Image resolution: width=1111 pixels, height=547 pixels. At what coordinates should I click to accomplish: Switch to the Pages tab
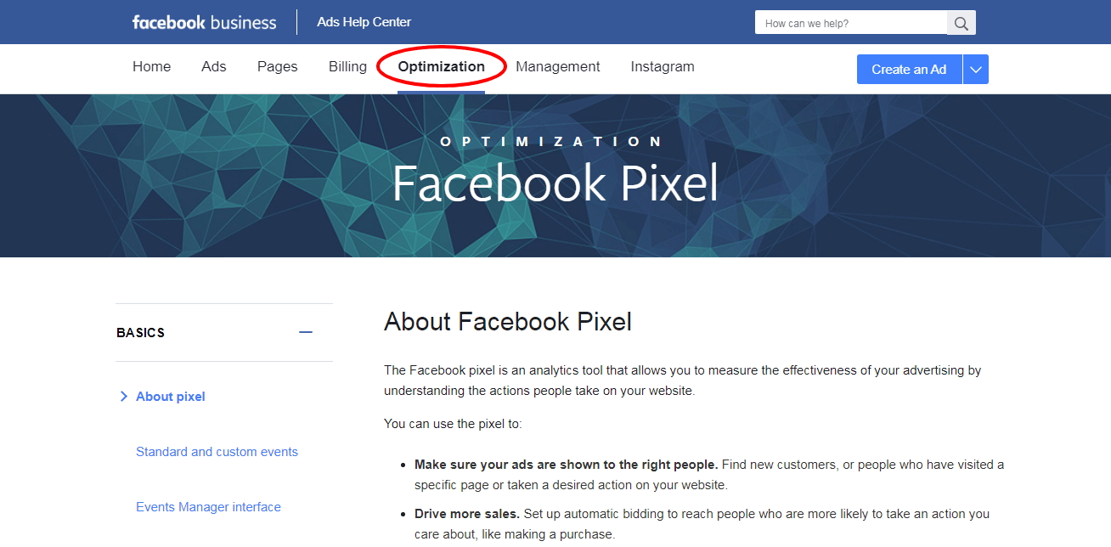pyautogui.click(x=278, y=66)
